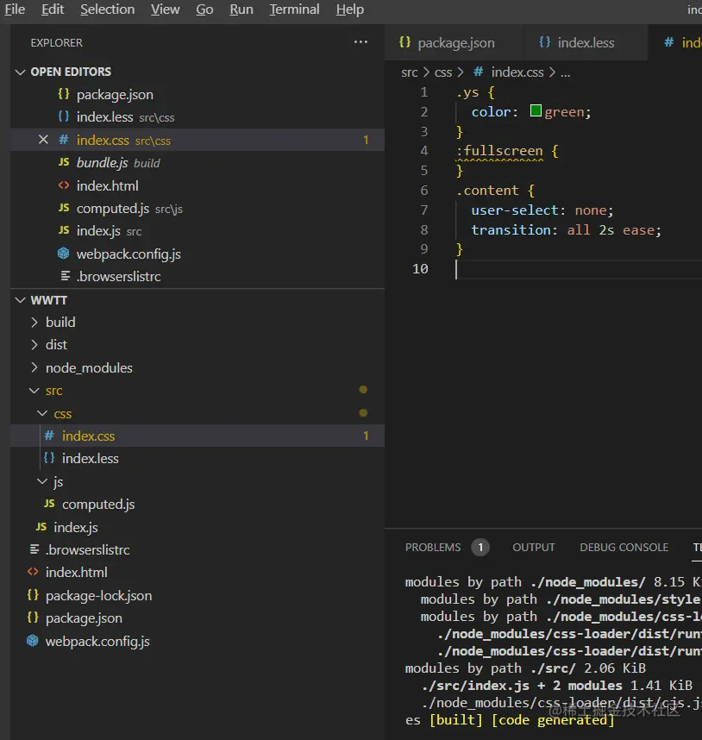Viewport: 702px width, 740px height.
Task: Open the File menu
Action: pyautogui.click(x=15, y=9)
